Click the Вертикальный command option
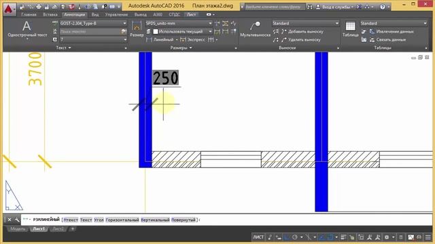 point(156,220)
